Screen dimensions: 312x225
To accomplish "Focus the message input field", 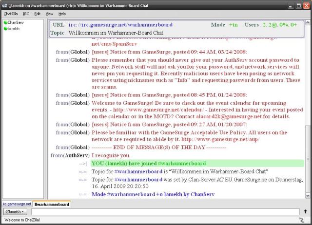I will click(165, 212).
